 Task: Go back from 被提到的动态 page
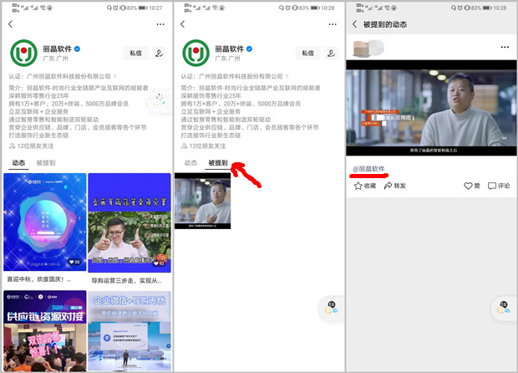pyautogui.click(x=355, y=24)
